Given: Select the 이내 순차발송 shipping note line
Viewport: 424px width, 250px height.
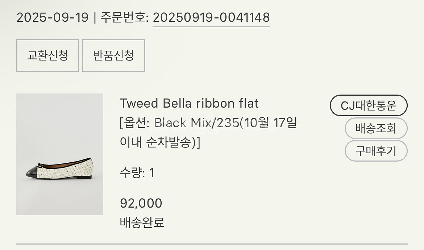Looking at the screenshot, I should (159, 142).
